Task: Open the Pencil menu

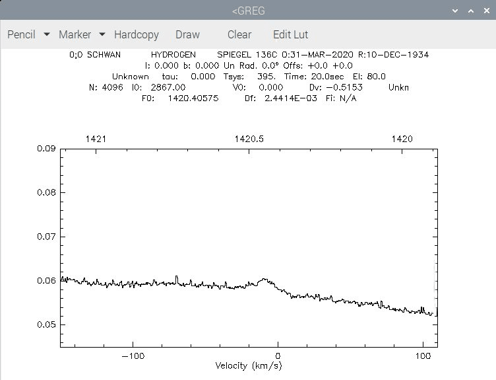Action: [21, 34]
